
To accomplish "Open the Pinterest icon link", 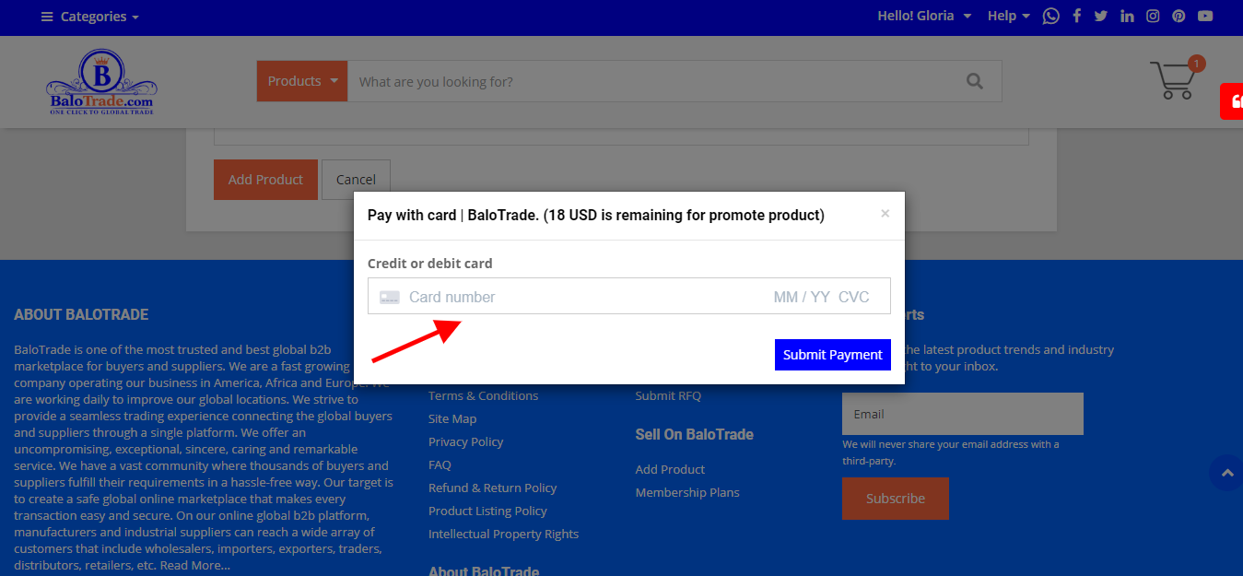I will [x=1179, y=16].
